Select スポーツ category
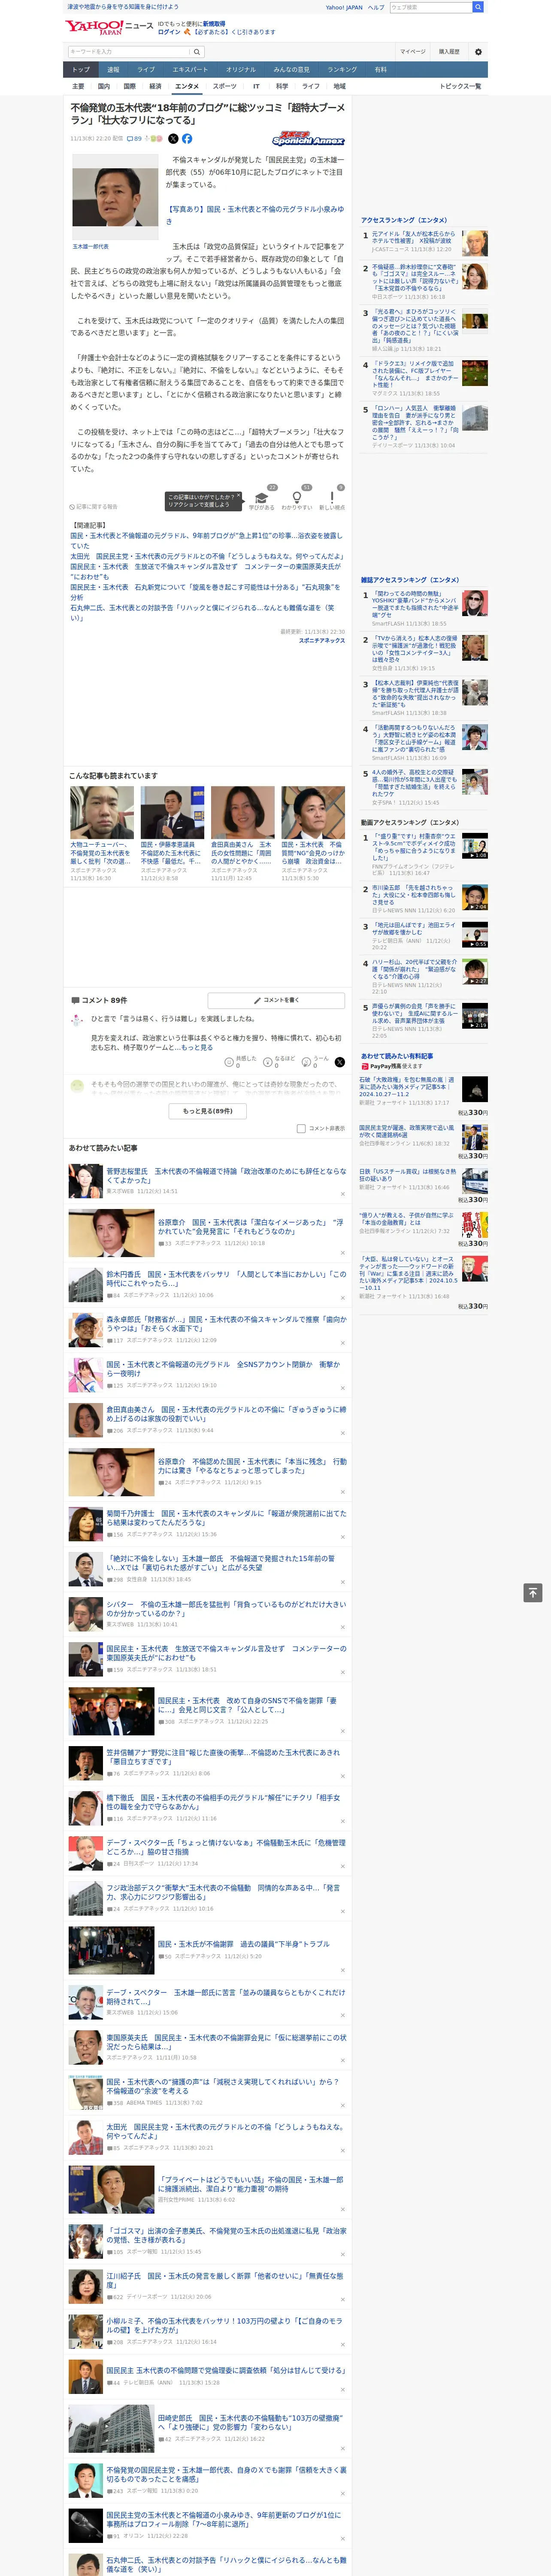This screenshot has height=2576, width=551. 225,86
